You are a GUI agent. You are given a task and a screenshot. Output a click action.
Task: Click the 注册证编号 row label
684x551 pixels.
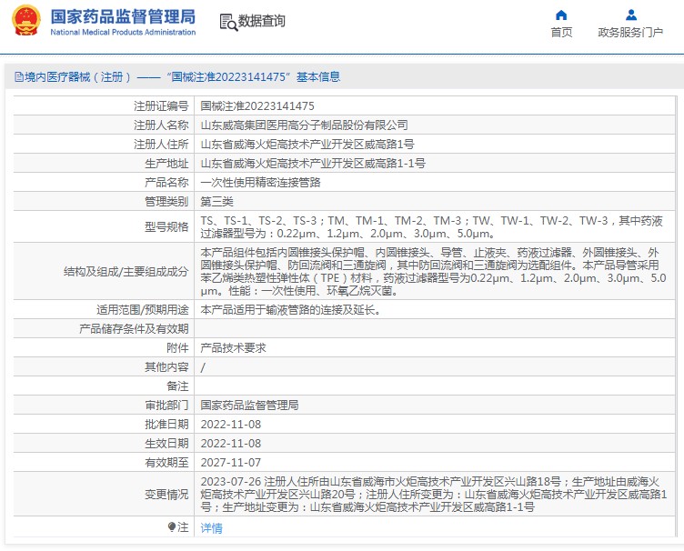[x=161, y=106]
